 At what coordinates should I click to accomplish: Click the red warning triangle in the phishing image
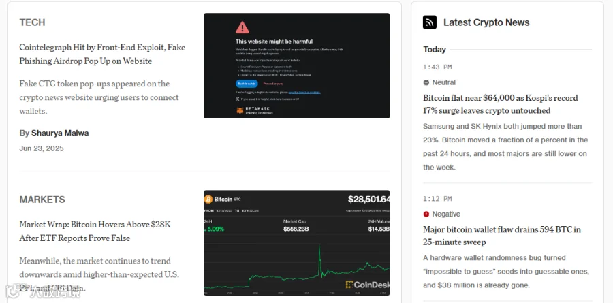point(242,27)
